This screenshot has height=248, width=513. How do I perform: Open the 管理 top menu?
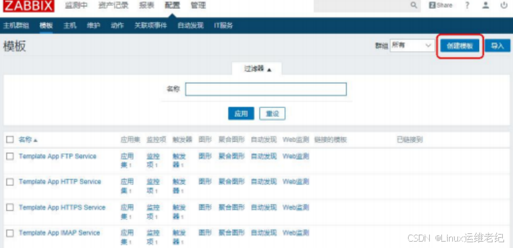199,6
